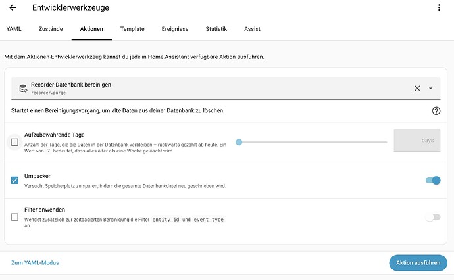This screenshot has height=280, width=454.
Task: Uncheck the Umpacken checkbox
Action: click(x=14, y=181)
